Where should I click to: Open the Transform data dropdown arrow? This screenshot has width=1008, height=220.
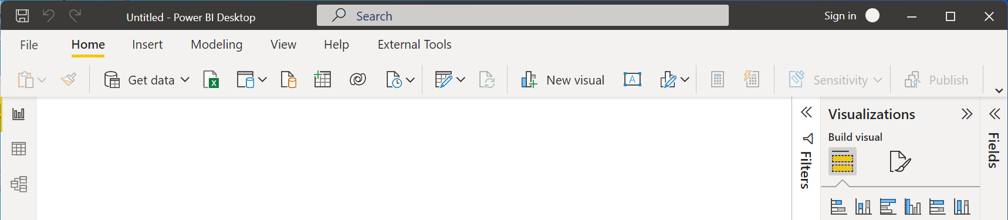(x=461, y=80)
